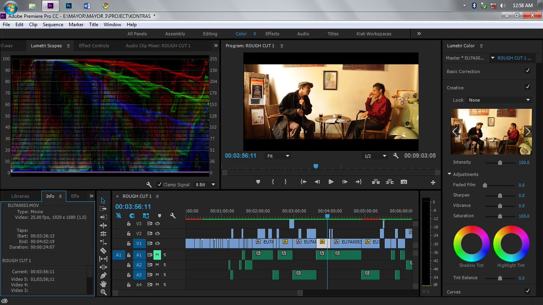Open the 1/2 playback resolution dropdown
This screenshot has height=305, width=543.
click(376, 156)
